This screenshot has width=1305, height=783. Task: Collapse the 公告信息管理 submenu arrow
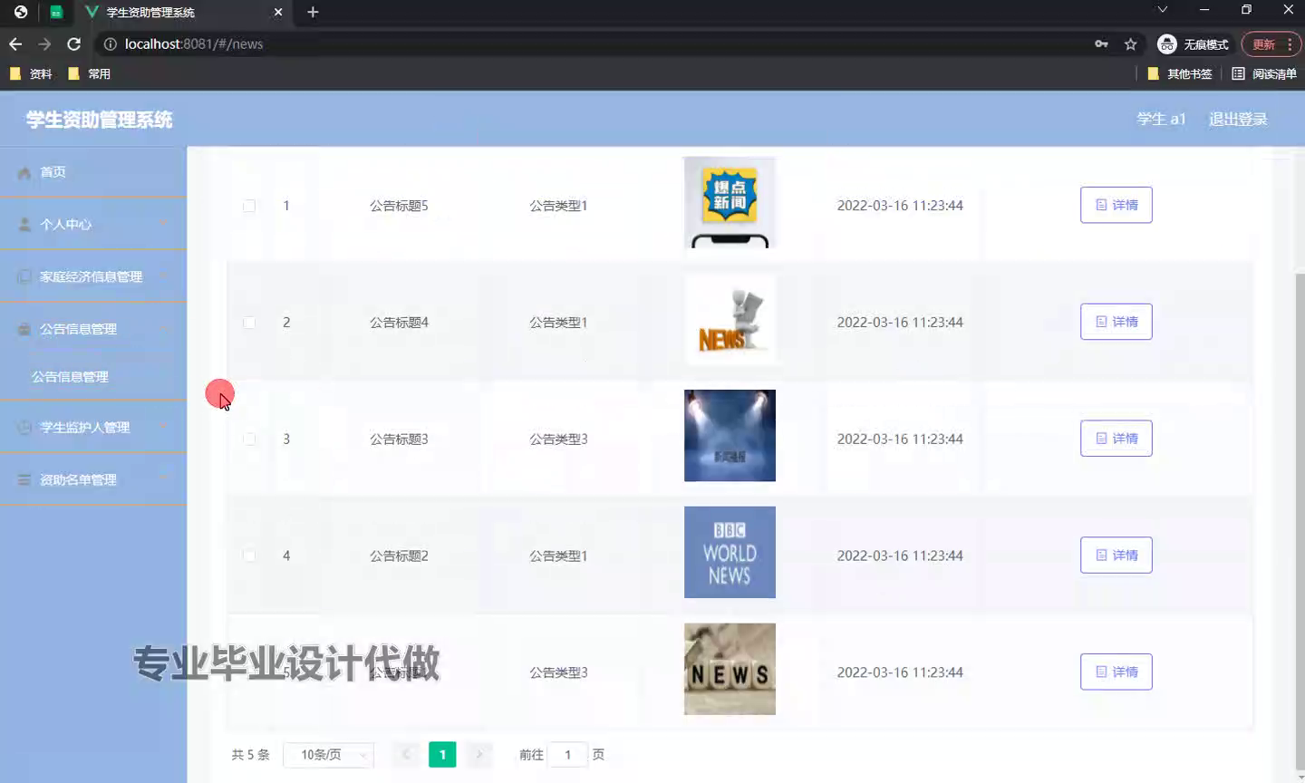(163, 329)
